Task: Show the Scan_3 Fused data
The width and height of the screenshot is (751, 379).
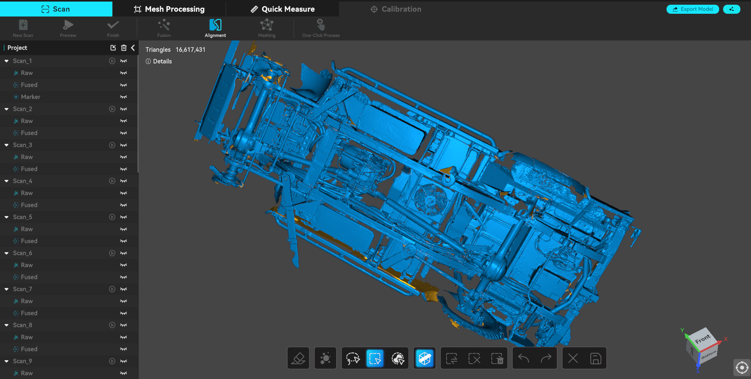Action: coord(124,169)
